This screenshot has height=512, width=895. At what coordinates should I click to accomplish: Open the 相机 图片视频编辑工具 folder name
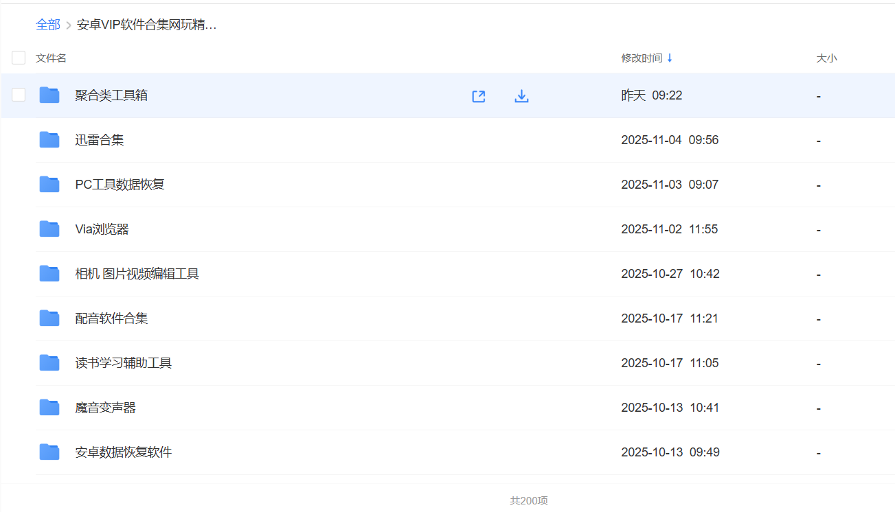tap(137, 274)
